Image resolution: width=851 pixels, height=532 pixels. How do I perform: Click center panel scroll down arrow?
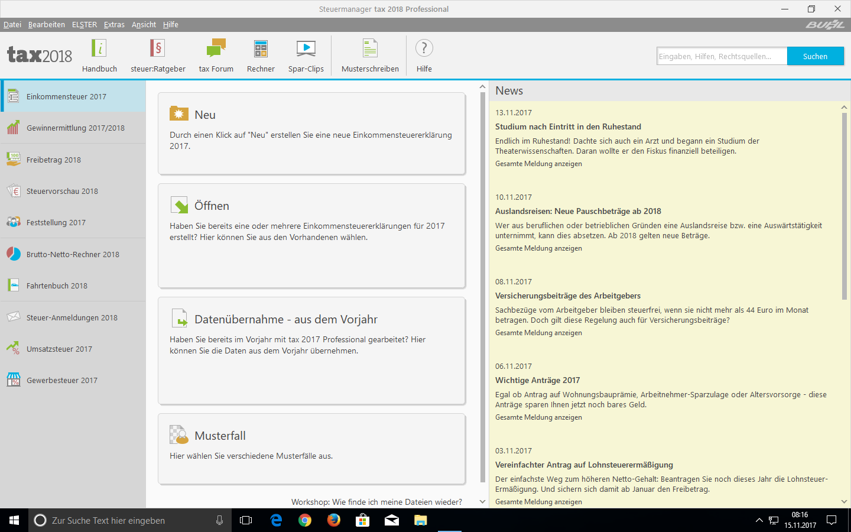pyautogui.click(x=483, y=502)
